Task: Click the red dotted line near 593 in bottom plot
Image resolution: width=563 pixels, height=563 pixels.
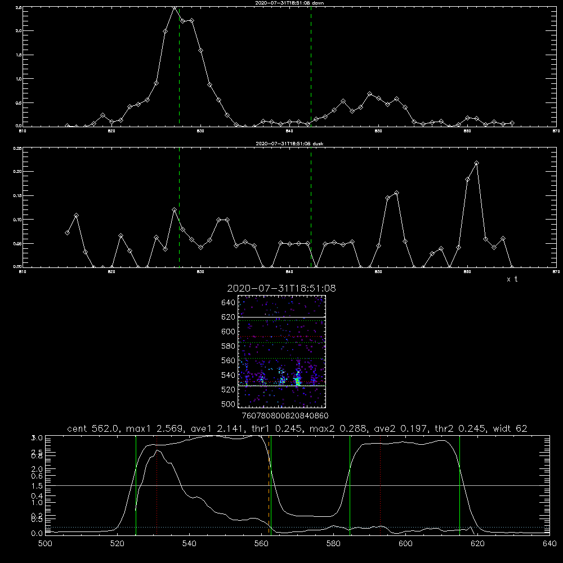Action: click(x=380, y=485)
